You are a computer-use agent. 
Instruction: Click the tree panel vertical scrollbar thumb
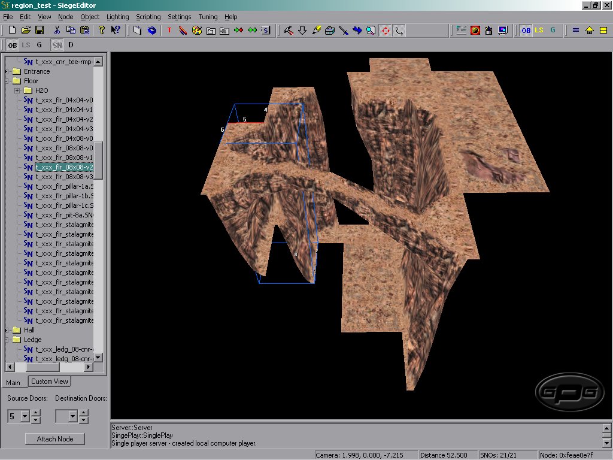click(x=98, y=160)
